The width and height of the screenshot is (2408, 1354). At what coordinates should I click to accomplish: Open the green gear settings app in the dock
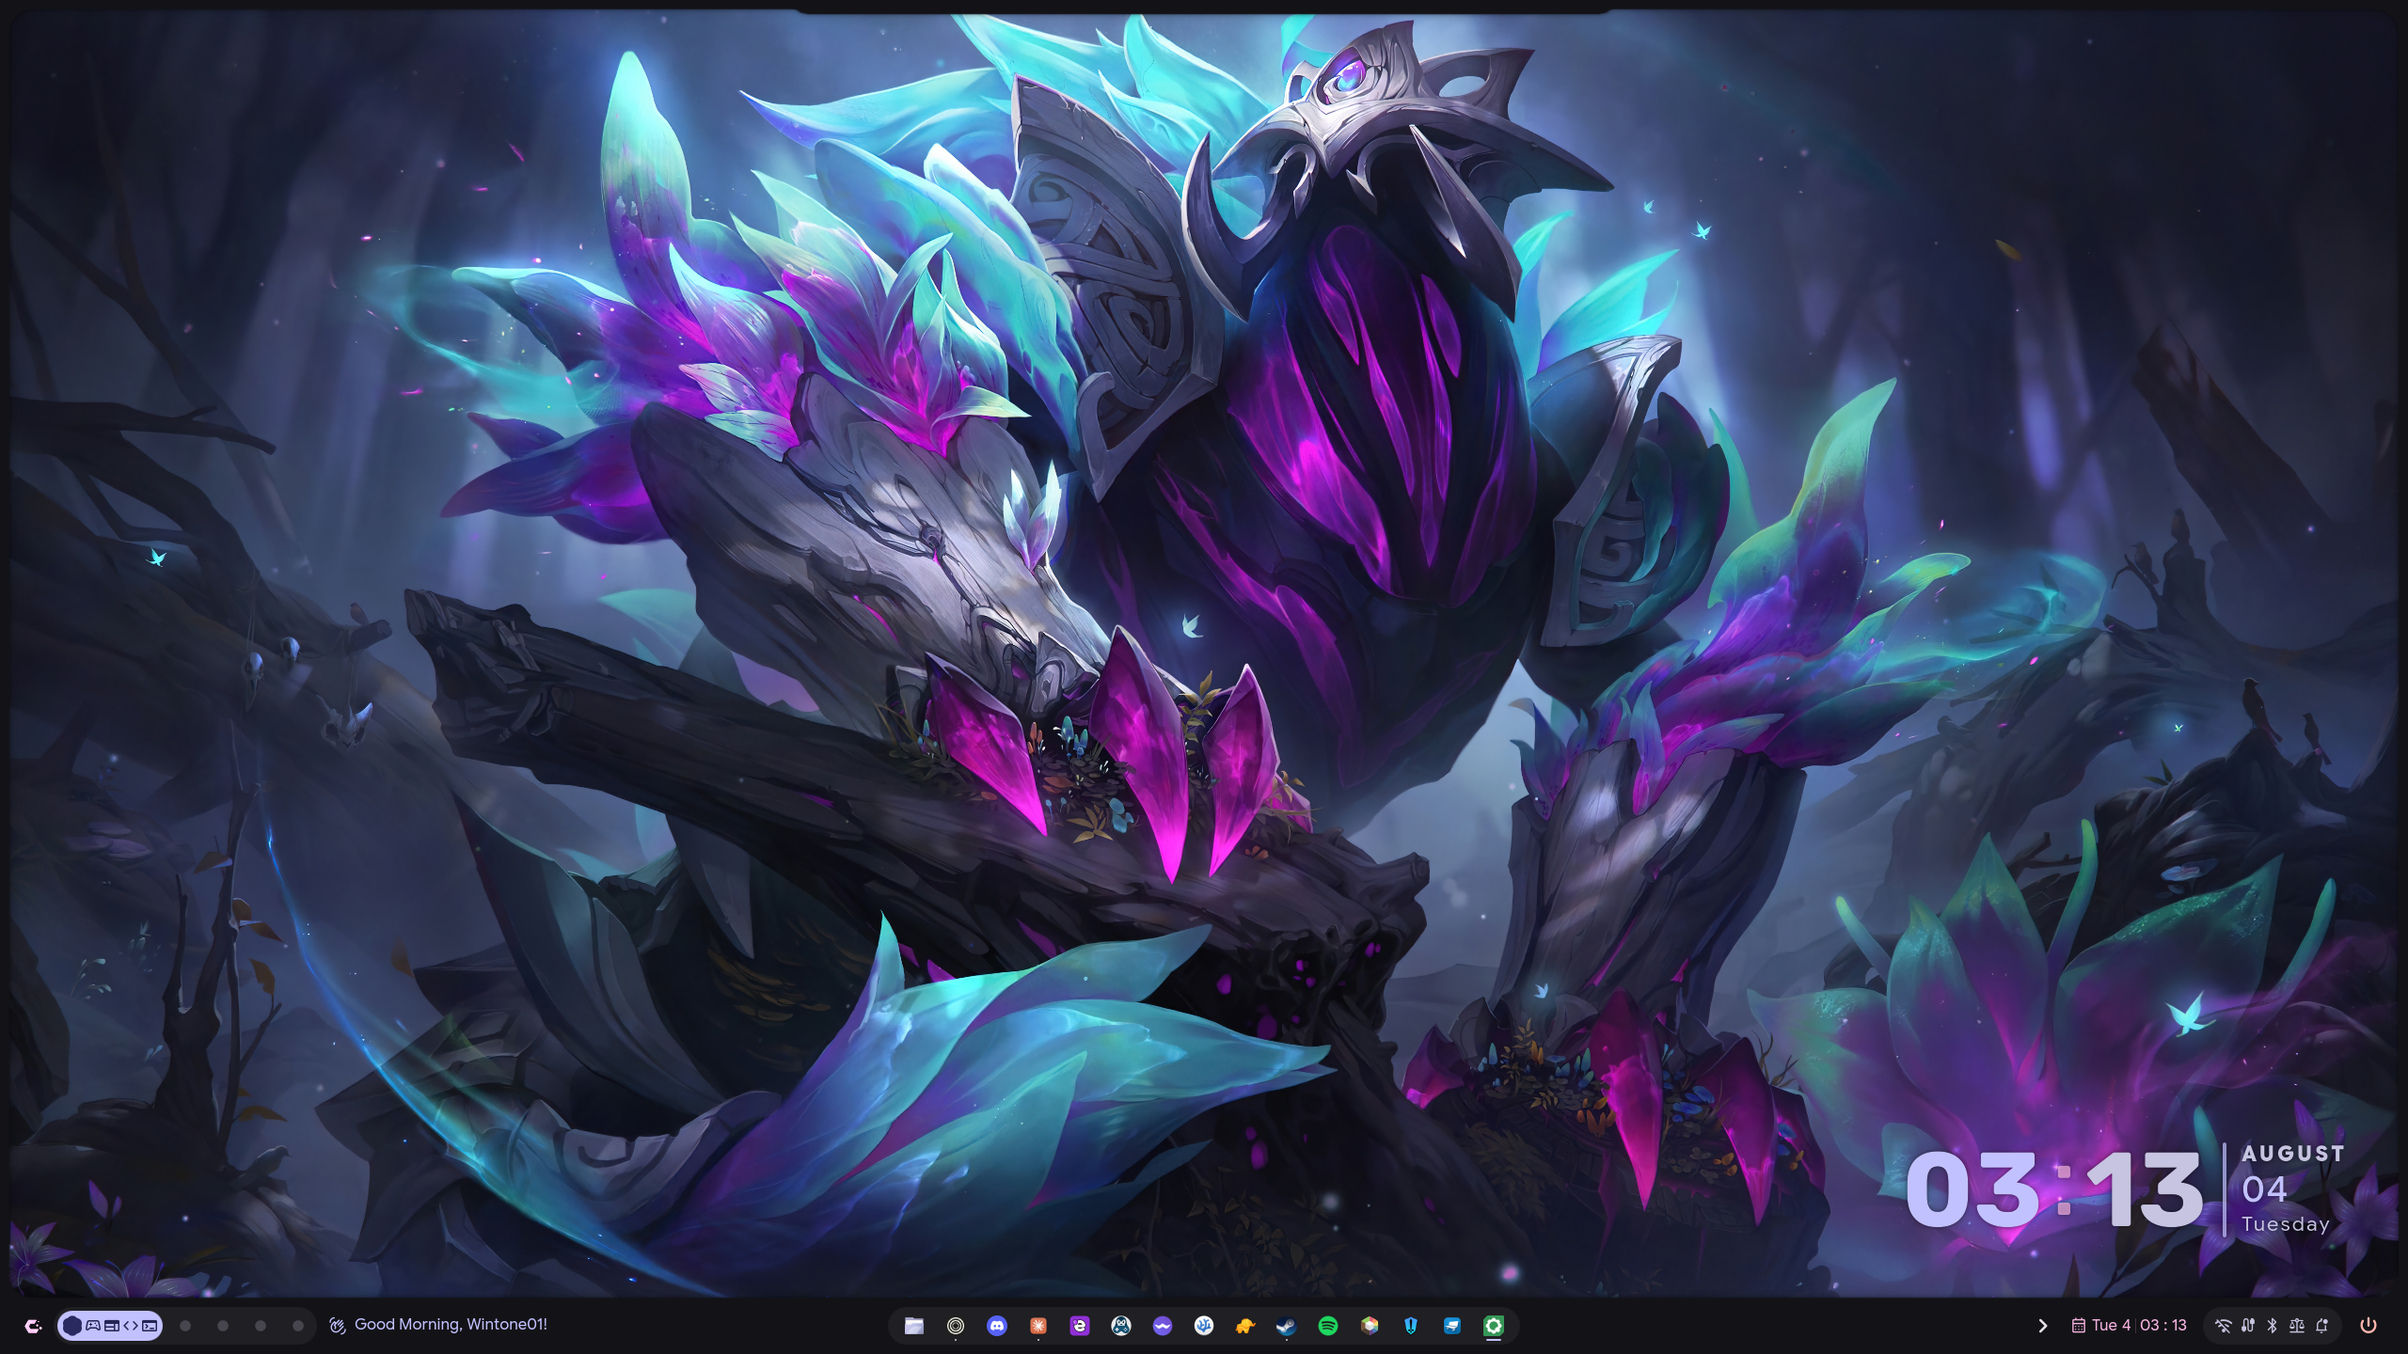point(1494,1326)
